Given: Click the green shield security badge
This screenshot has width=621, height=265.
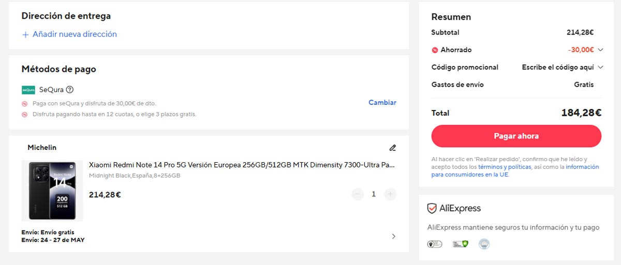Looking at the screenshot, I should coord(460,244).
